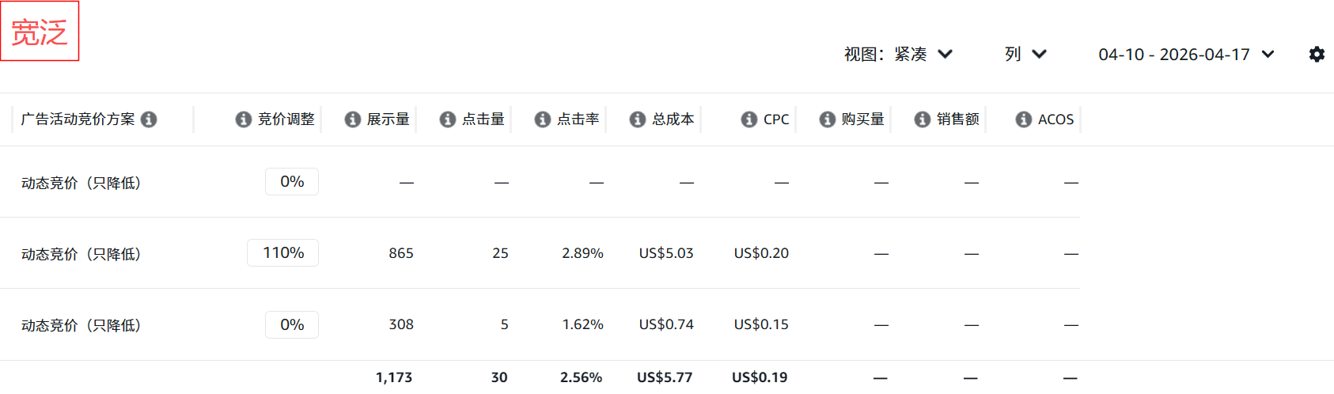
Task: Click info icon next to 购买量
Action: pyautogui.click(x=828, y=119)
